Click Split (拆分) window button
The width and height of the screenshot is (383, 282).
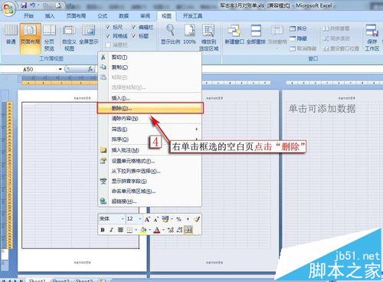coord(298,28)
